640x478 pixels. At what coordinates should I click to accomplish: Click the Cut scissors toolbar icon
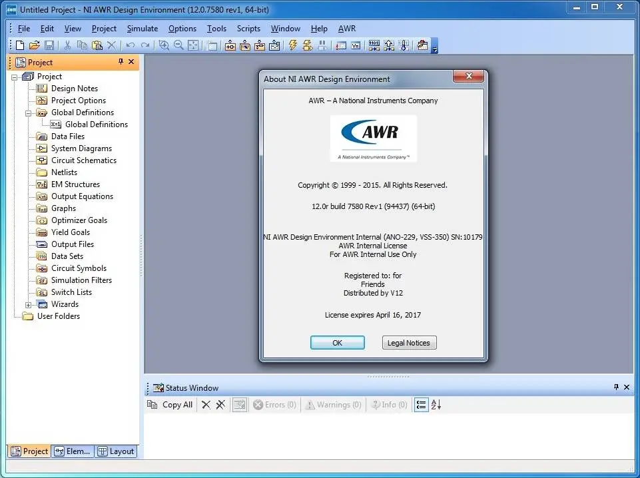tap(67, 45)
